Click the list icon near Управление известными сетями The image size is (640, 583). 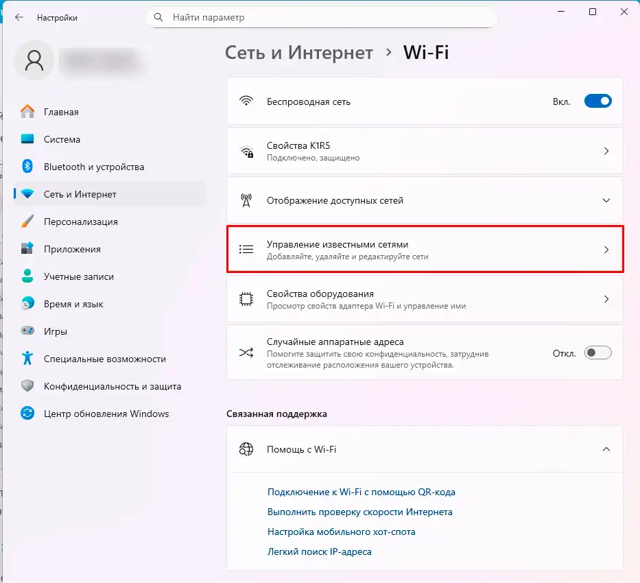[246, 249]
